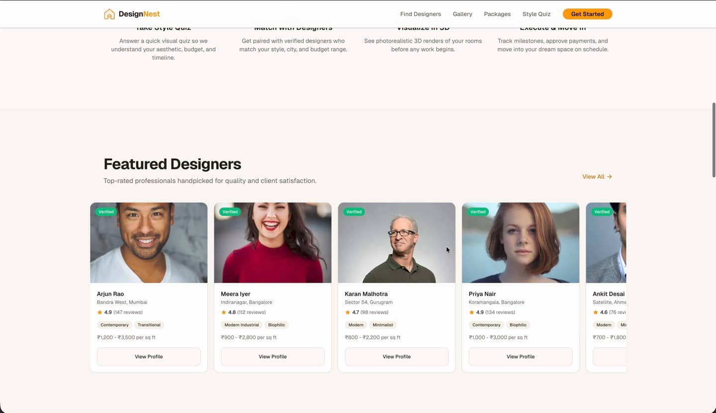
Task: View Profile of Karan Malhotra
Action: [x=396, y=357]
